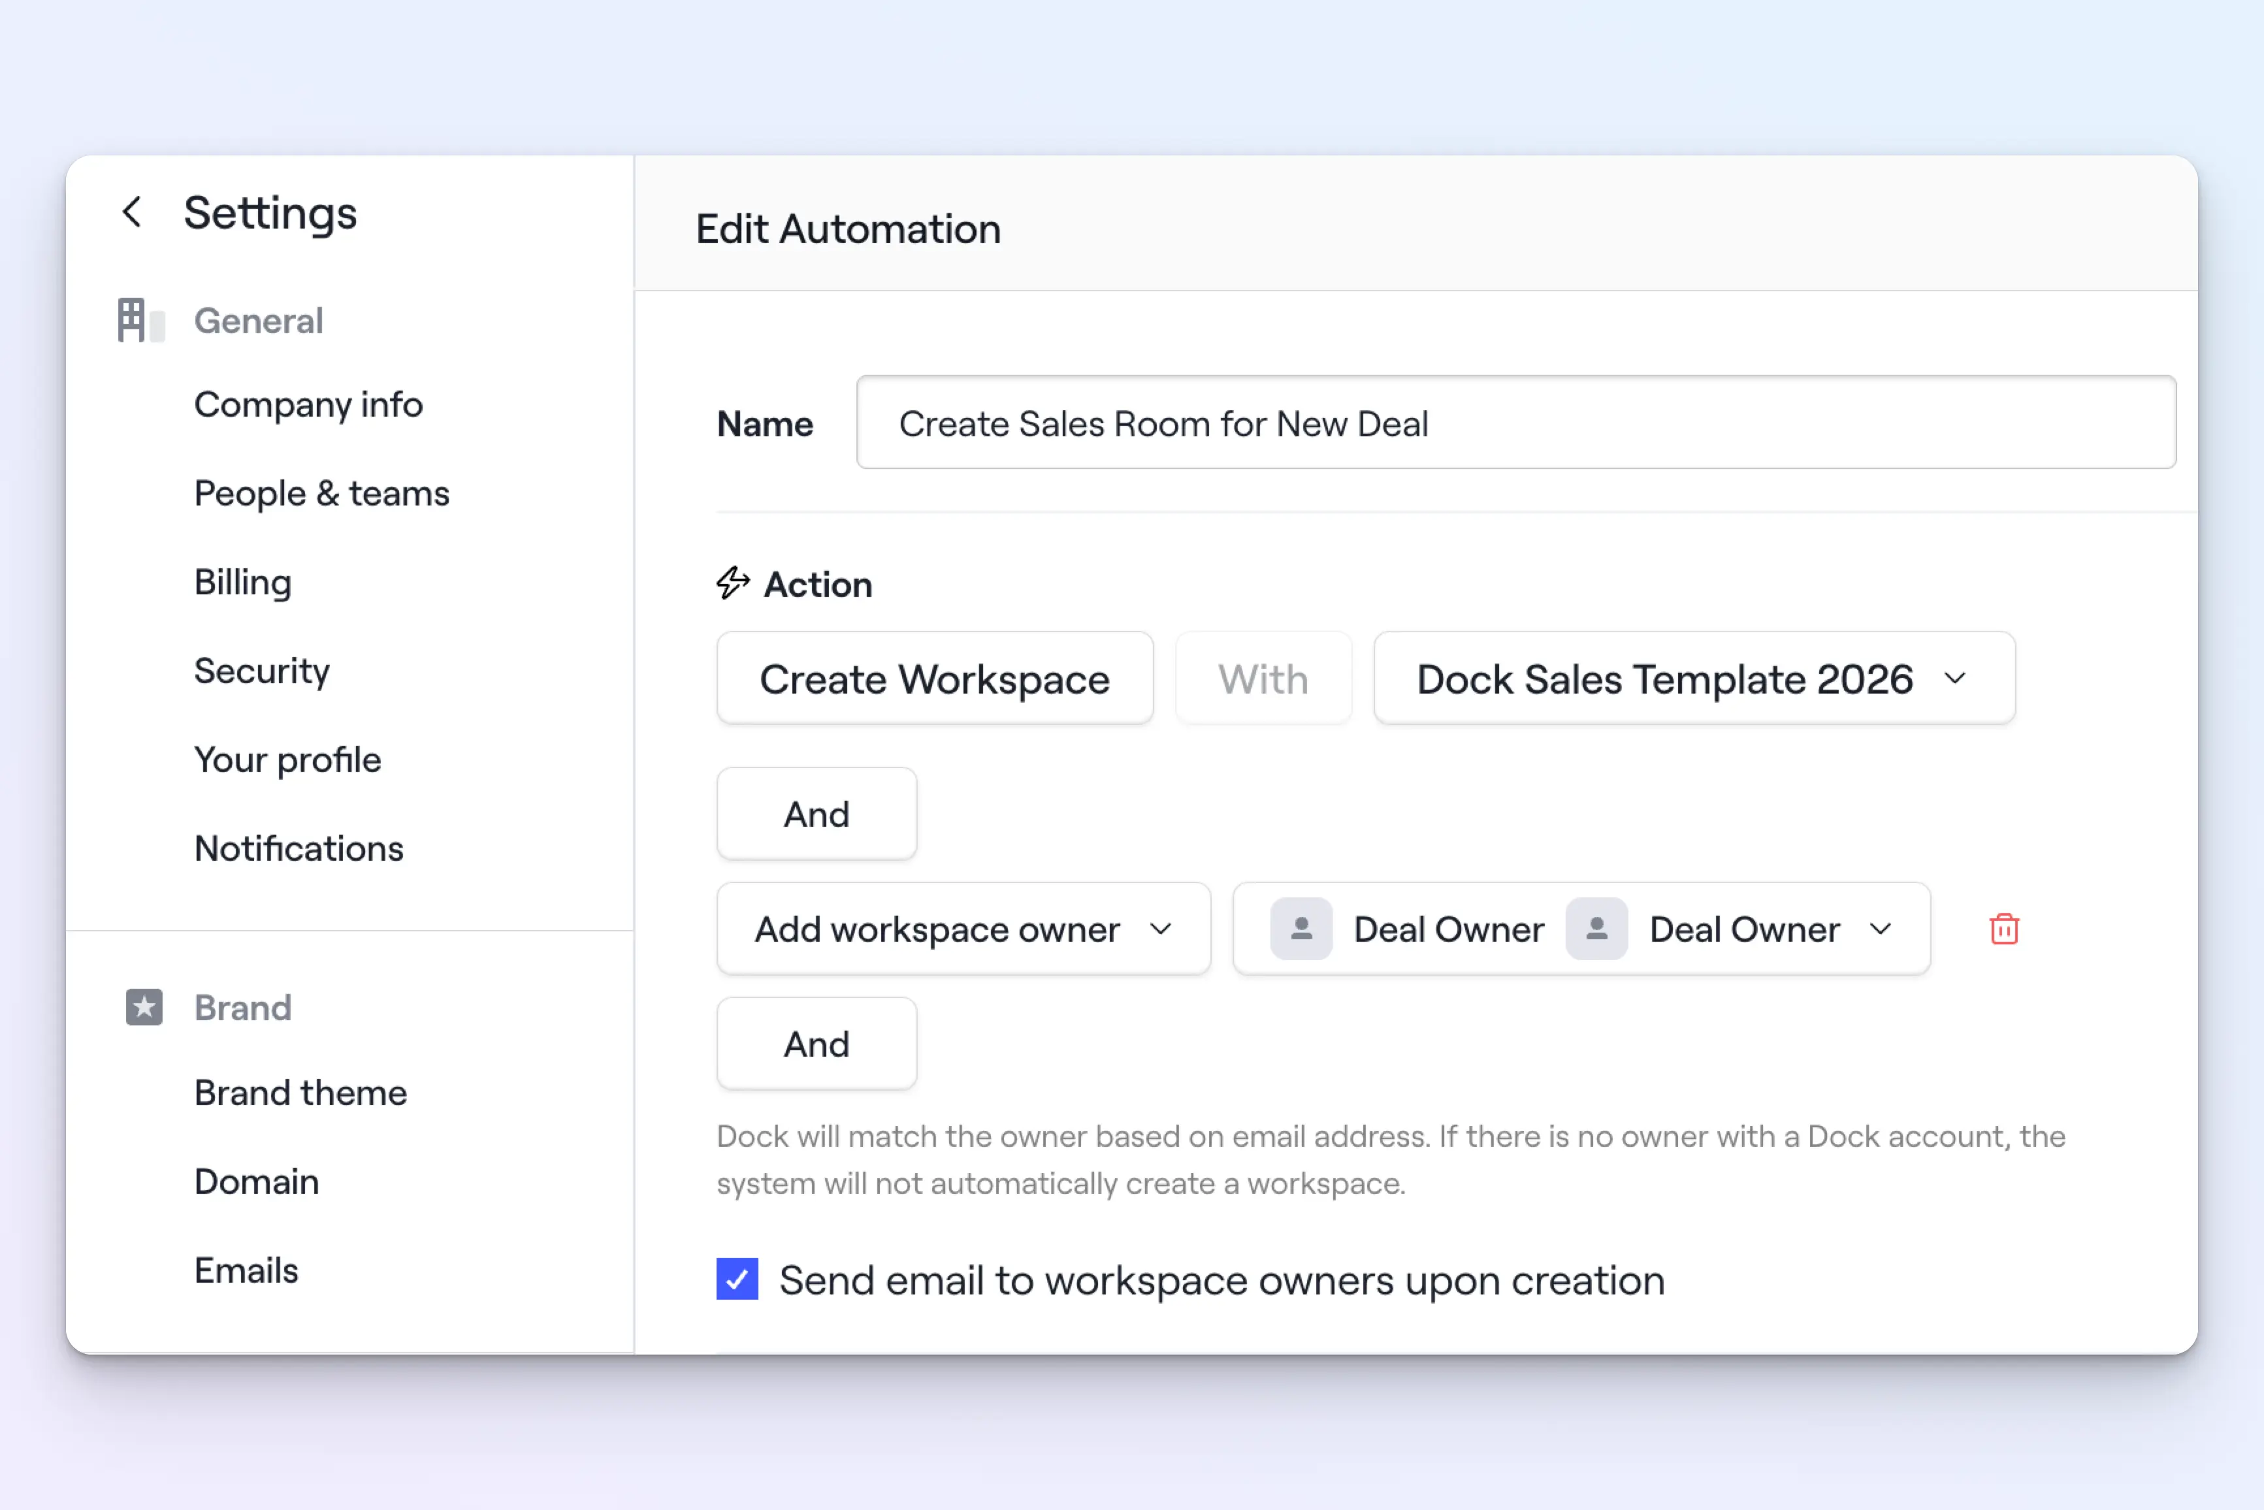Open Company info settings
Screen dimensions: 2264x1510
coord(308,404)
